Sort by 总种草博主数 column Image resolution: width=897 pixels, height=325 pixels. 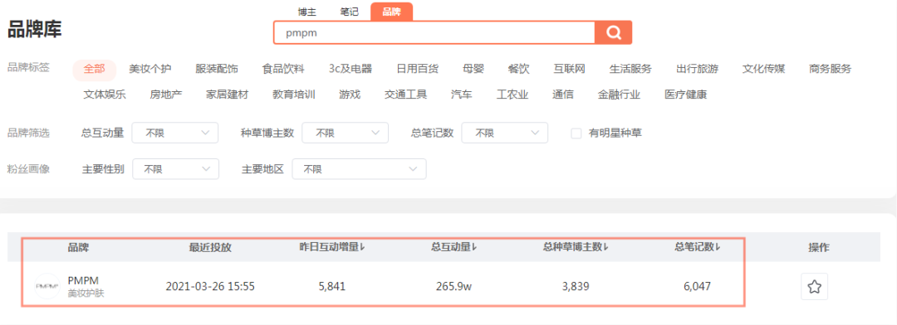[576, 247]
